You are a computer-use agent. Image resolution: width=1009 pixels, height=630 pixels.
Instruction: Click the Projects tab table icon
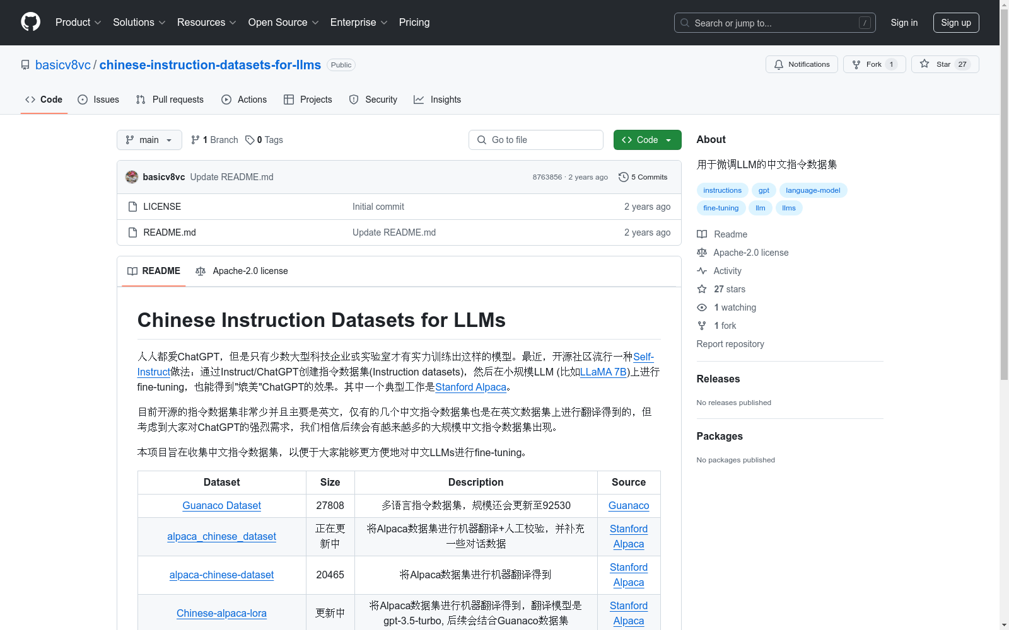(x=289, y=100)
